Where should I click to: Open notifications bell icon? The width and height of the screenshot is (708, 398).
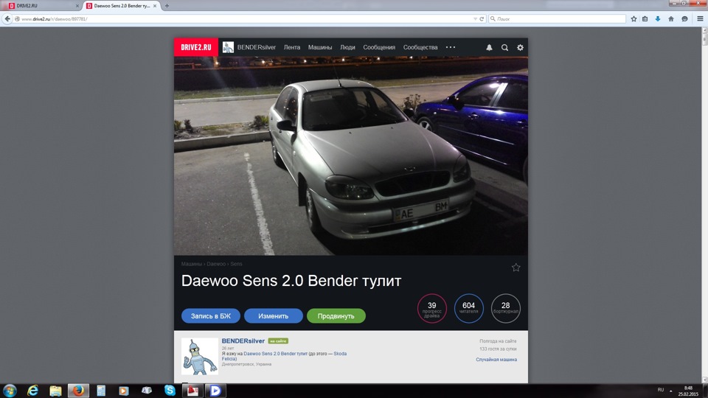(489, 47)
